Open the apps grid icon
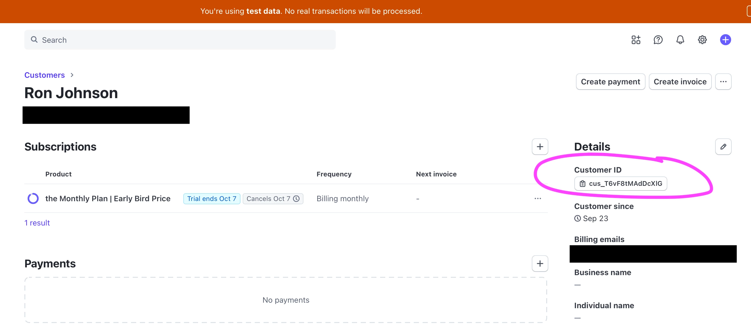Screen dimensions: 751x333 [x=636, y=40]
